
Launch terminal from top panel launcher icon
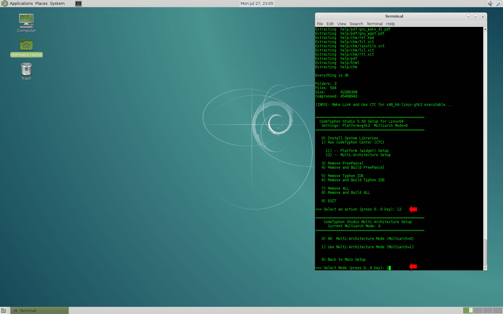tap(78, 4)
